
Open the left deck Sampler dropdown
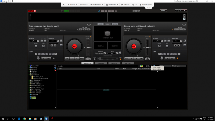58,41
